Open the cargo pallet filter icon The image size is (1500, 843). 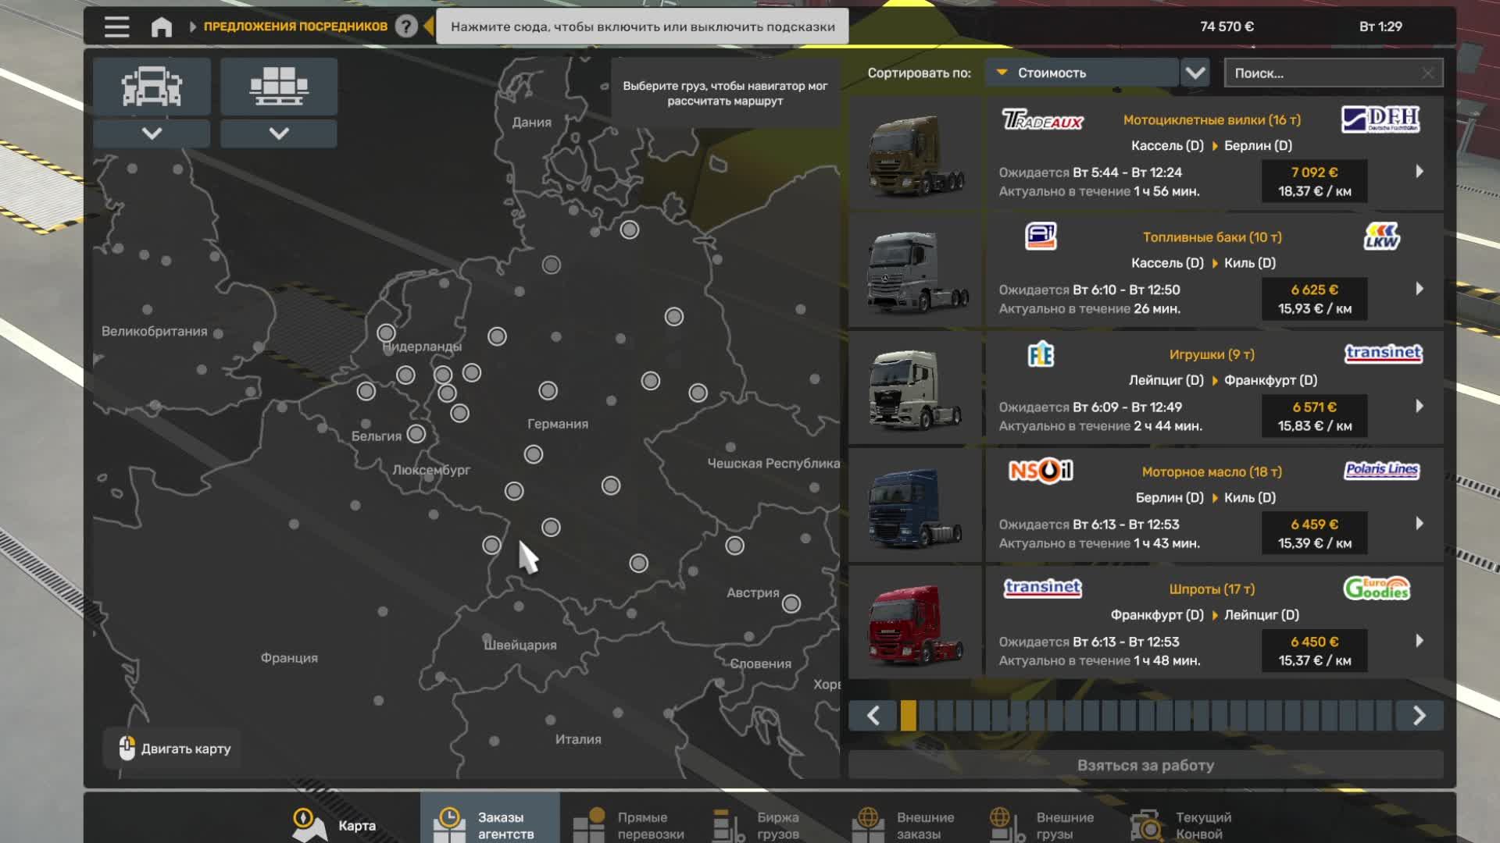(x=279, y=86)
